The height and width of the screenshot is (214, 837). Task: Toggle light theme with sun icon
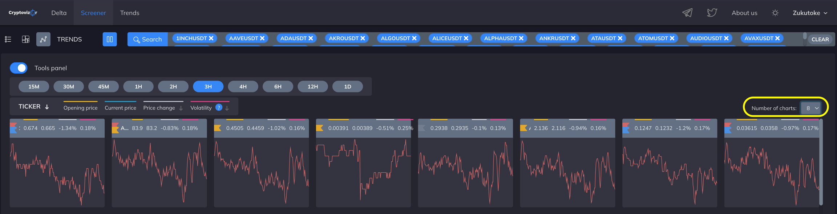775,13
